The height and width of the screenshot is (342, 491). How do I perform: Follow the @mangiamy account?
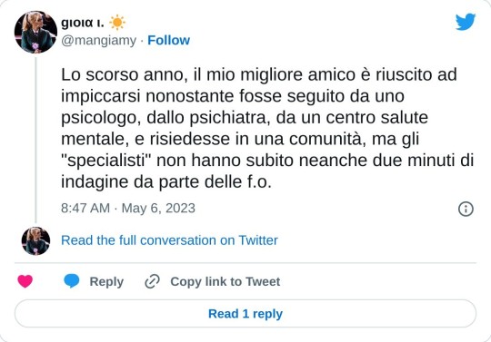click(x=168, y=40)
